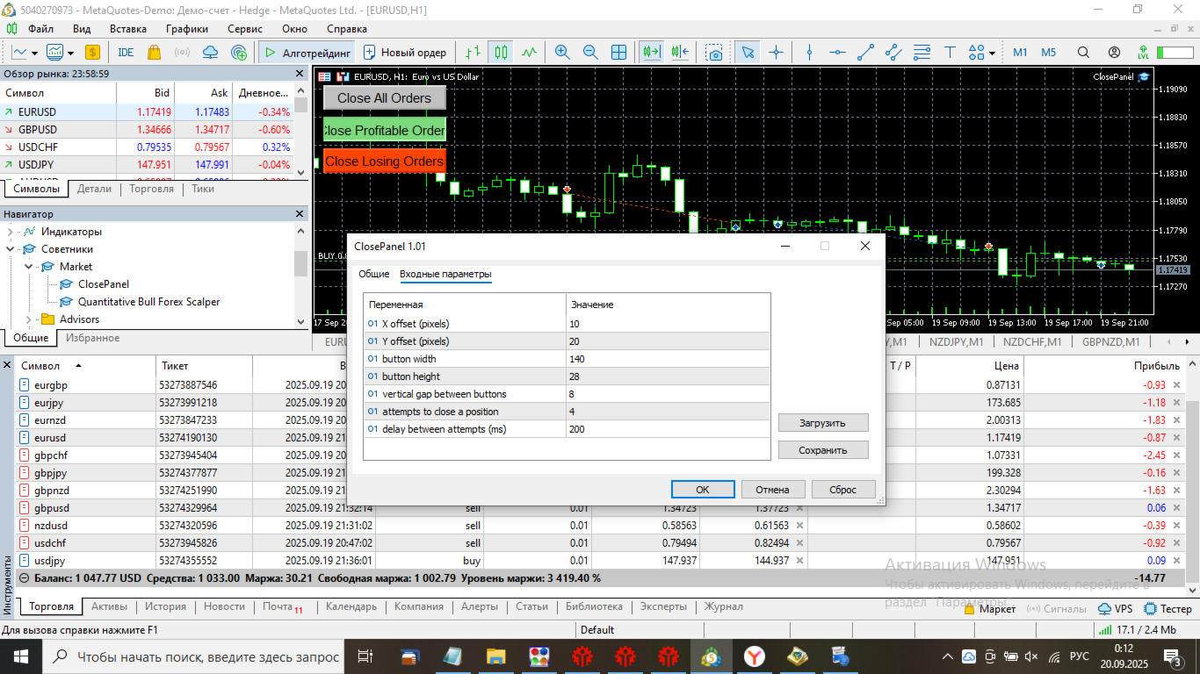1200x674 pixels.
Task: Select ClosePanel in the Navigator tree
Action: click(103, 284)
